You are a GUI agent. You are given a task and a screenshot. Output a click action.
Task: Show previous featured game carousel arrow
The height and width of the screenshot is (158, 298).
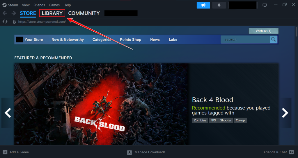pos(8,113)
